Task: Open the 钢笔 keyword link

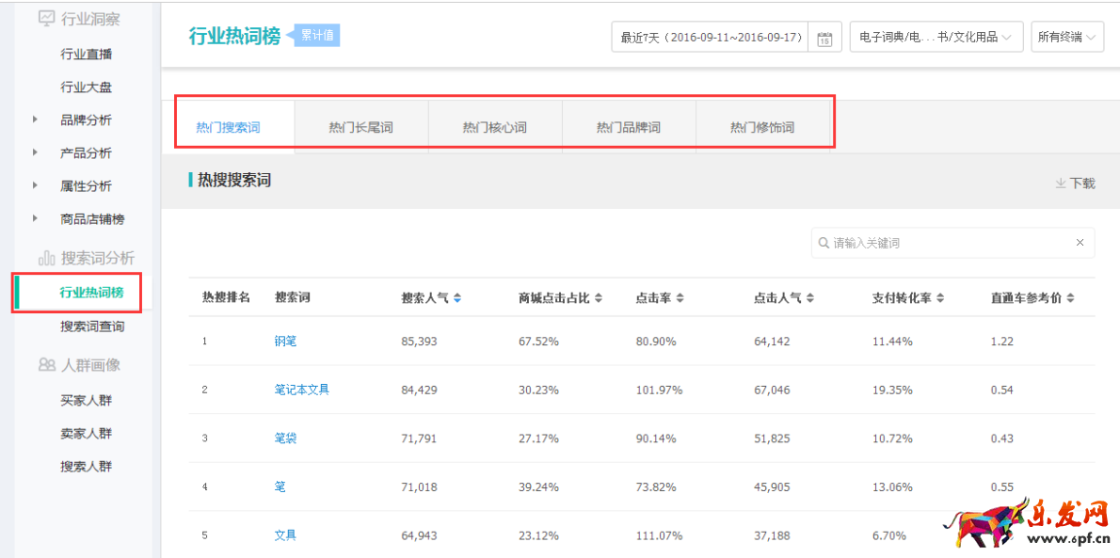Action: (285, 341)
